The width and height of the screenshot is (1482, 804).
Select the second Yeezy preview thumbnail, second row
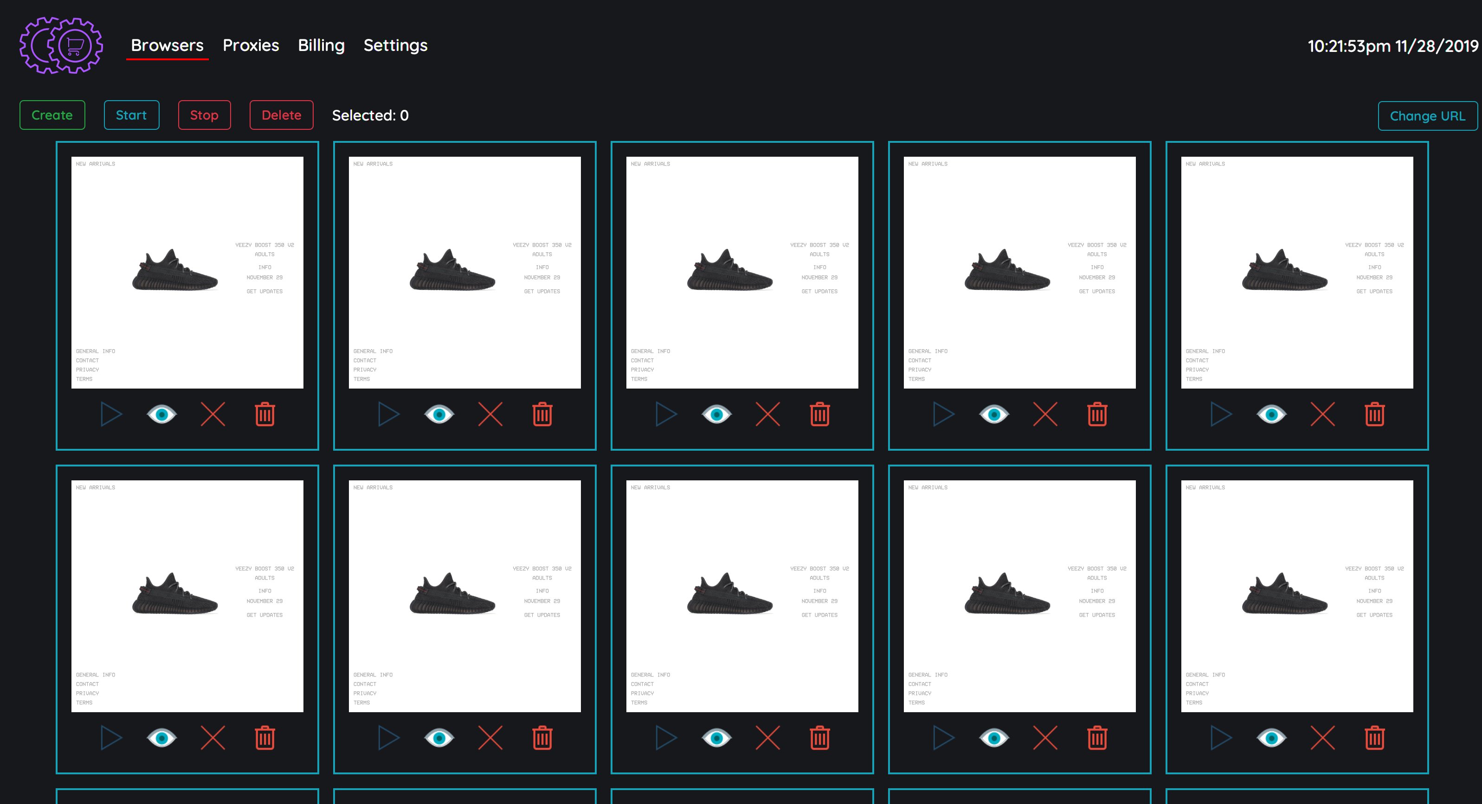click(465, 596)
